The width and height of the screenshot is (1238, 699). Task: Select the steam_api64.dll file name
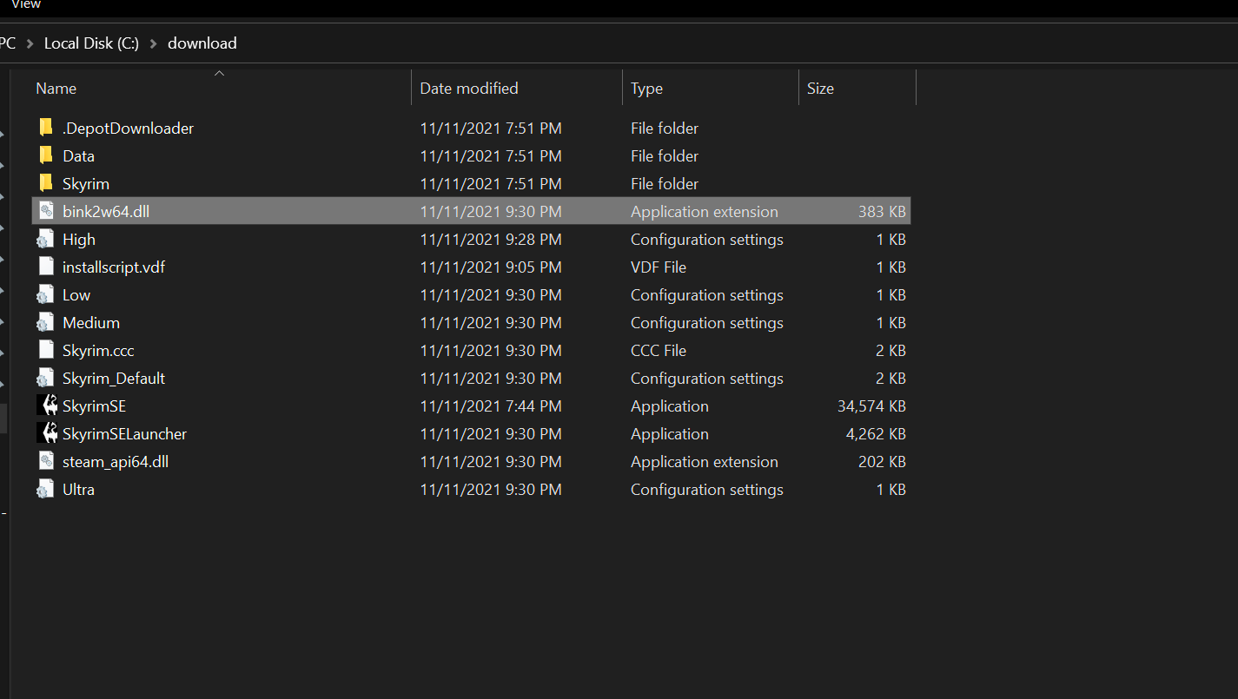(116, 462)
